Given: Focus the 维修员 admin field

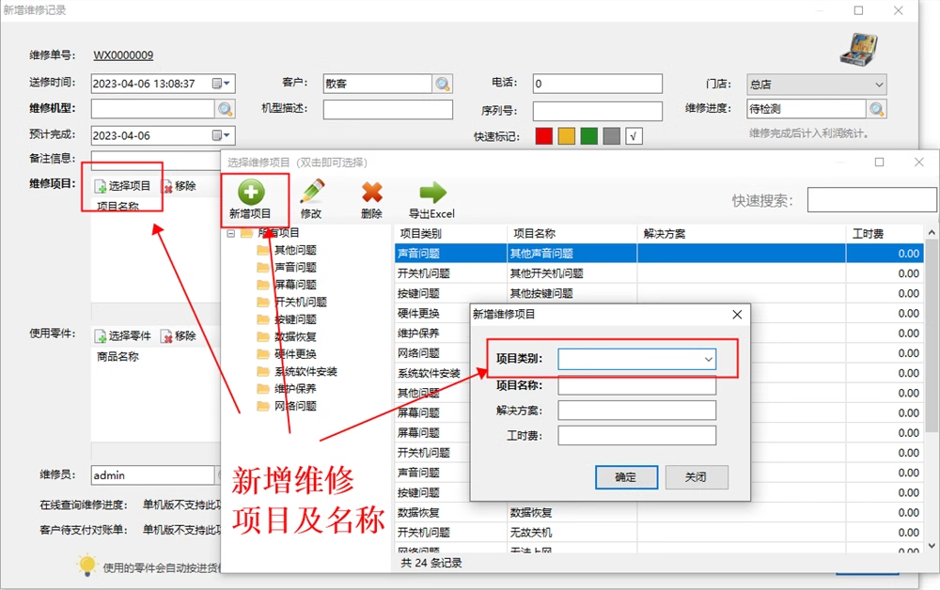Looking at the screenshot, I should [153, 475].
